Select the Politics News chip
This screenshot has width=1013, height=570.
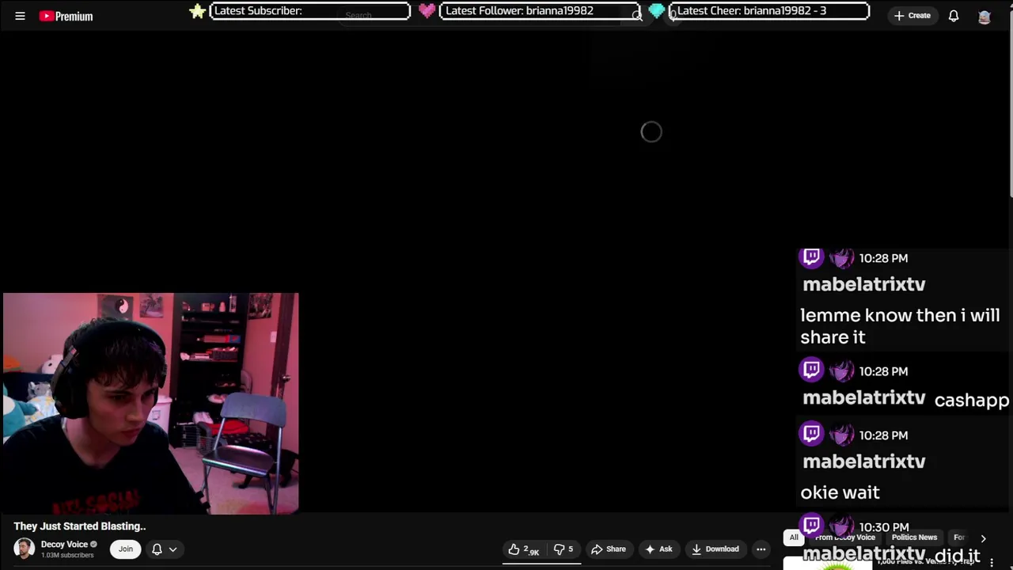click(914, 538)
